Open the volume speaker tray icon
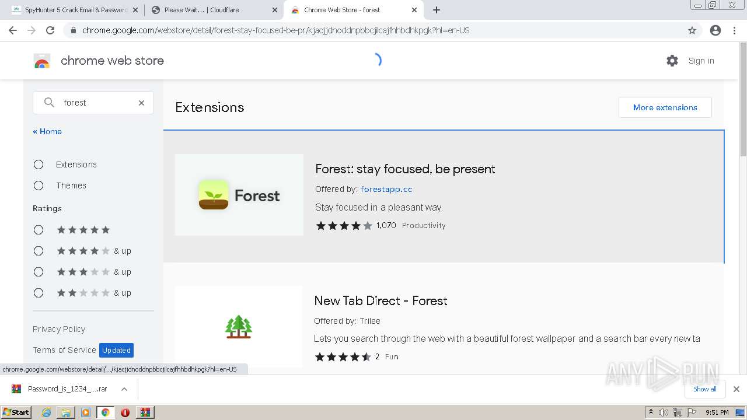 [x=664, y=412]
